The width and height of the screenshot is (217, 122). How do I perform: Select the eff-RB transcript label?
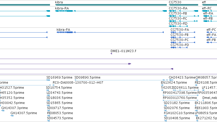pos(208,19)
